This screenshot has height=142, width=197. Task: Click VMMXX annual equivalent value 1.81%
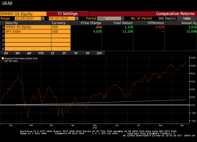pos(192,27)
